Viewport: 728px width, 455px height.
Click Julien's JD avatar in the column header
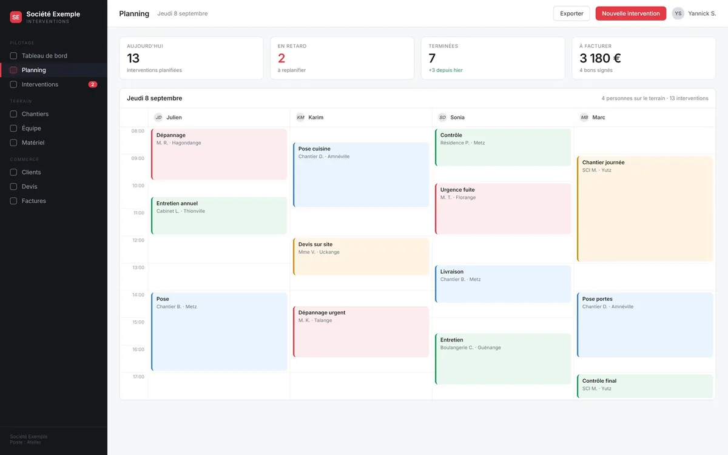click(158, 117)
